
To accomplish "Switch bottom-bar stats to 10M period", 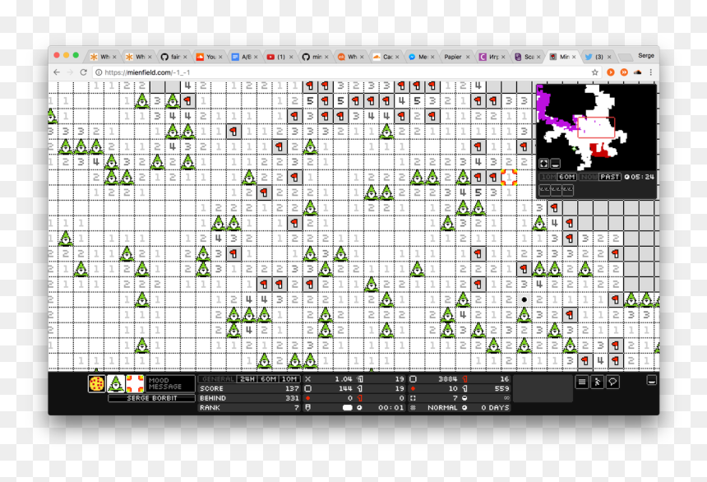I will pos(289,379).
